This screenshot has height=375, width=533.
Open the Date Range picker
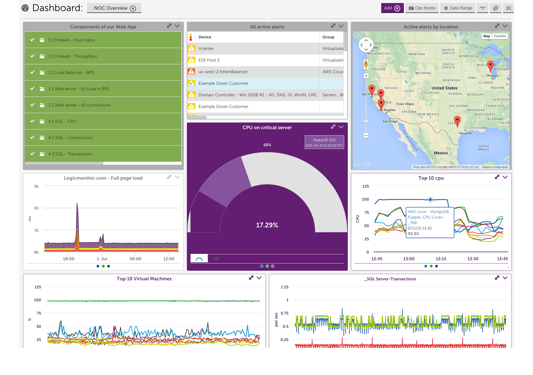(x=457, y=8)
